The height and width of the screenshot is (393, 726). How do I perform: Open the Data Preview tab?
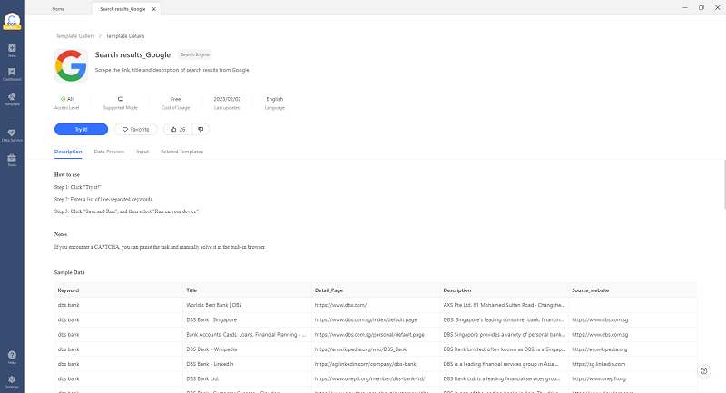point(109,152)
